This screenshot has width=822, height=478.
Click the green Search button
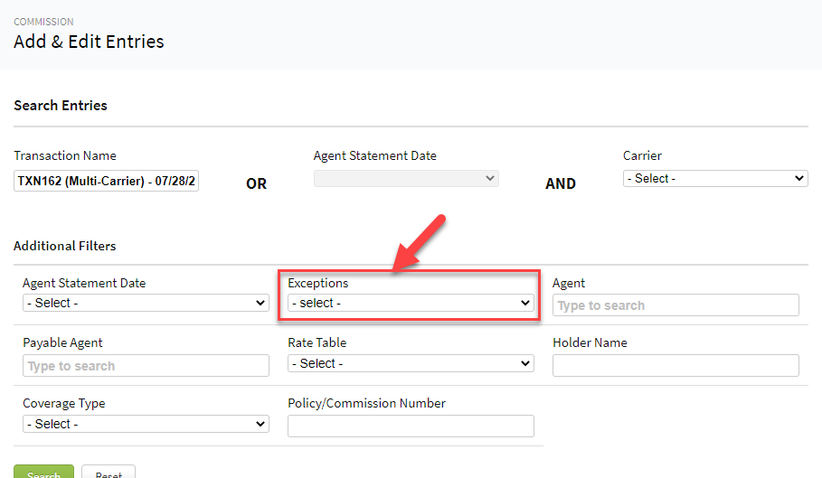click(x=43, y=472)
